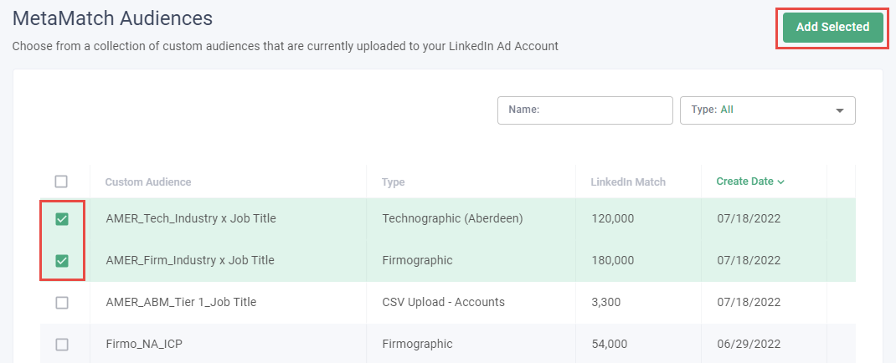Click the AMER_ABM_Tier 1_Job Title audience name
896x363 pixels.
tap(181, 303)
